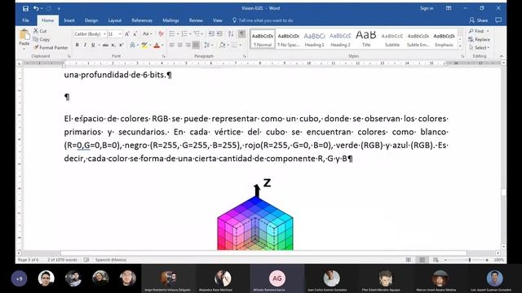Image resolution: width=522 pixels, height=293 pixels.
Task: Open Font dialog launcher
Action: coord(163,56)
